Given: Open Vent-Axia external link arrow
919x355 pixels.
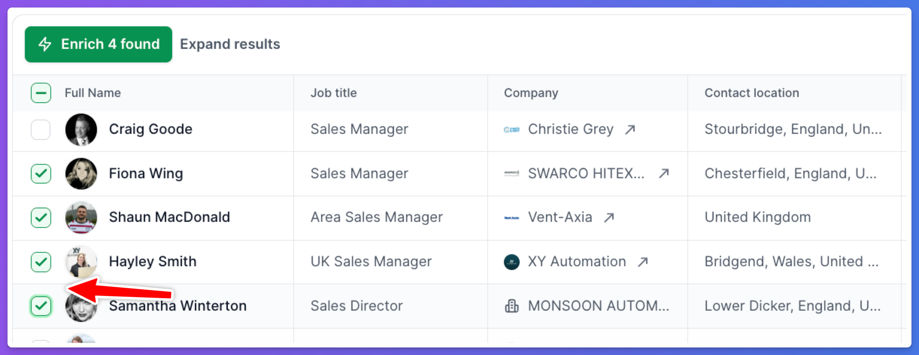Looking at the screenshot, I should point(609,217).
